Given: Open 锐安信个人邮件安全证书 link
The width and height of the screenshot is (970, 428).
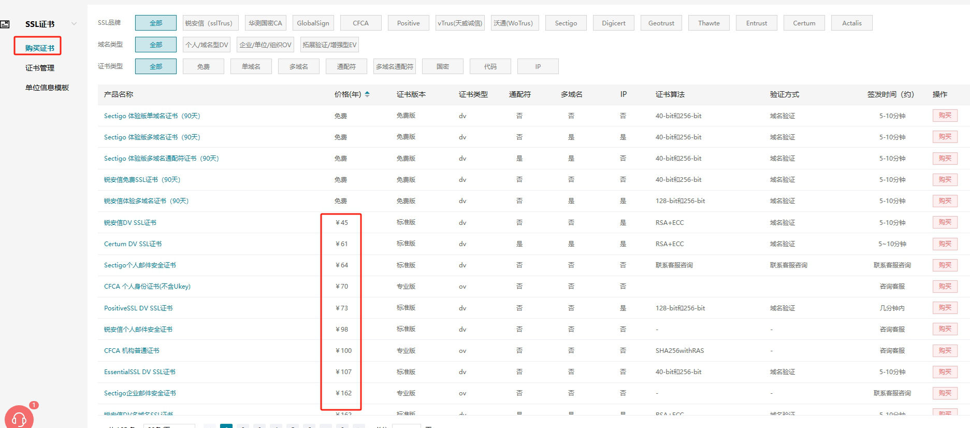Looking at the screenshot, I should 138,330.
